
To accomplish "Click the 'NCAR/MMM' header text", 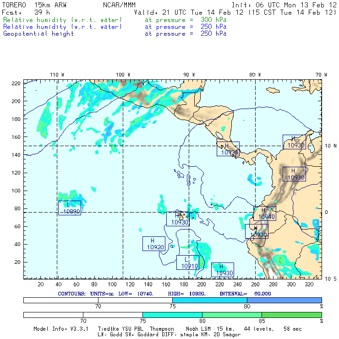I will click(x=119, y=5).
